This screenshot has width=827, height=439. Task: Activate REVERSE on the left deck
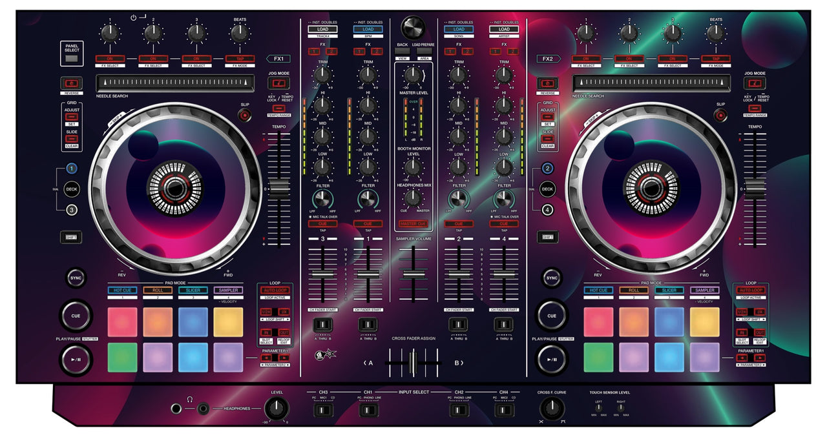(x=71, y=83)
